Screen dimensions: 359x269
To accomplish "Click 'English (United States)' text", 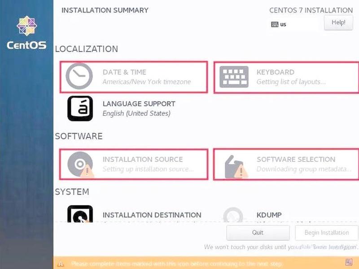I will pos(136,113).
